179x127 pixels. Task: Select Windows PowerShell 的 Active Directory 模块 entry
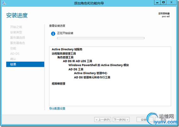[x=98, y=65]
